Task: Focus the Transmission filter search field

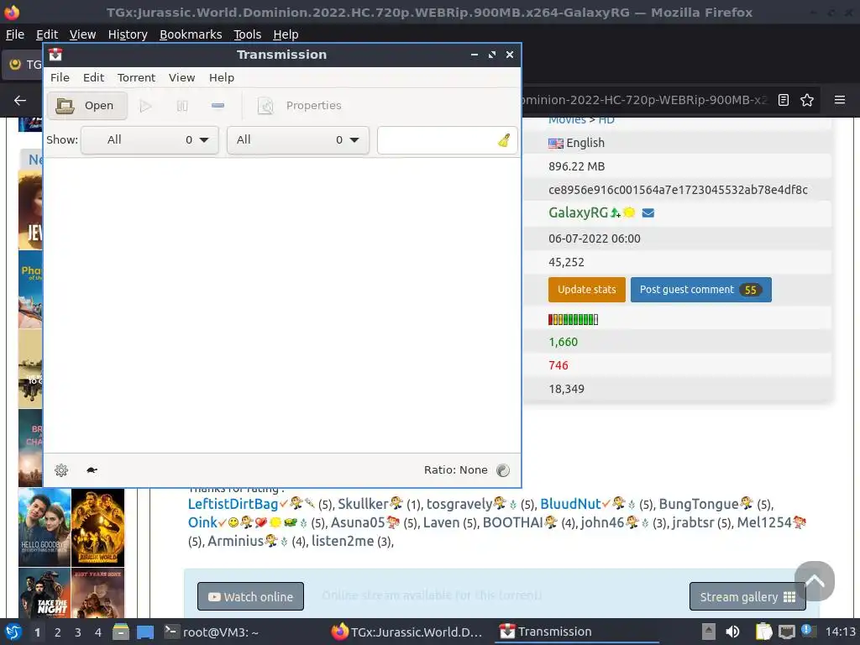Action: [x=437, y=140]
